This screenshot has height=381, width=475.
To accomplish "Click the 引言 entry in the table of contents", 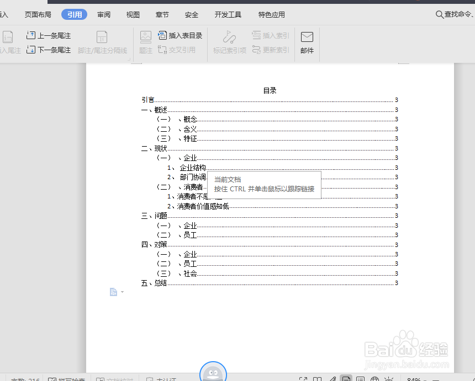I will click(146, 100).
